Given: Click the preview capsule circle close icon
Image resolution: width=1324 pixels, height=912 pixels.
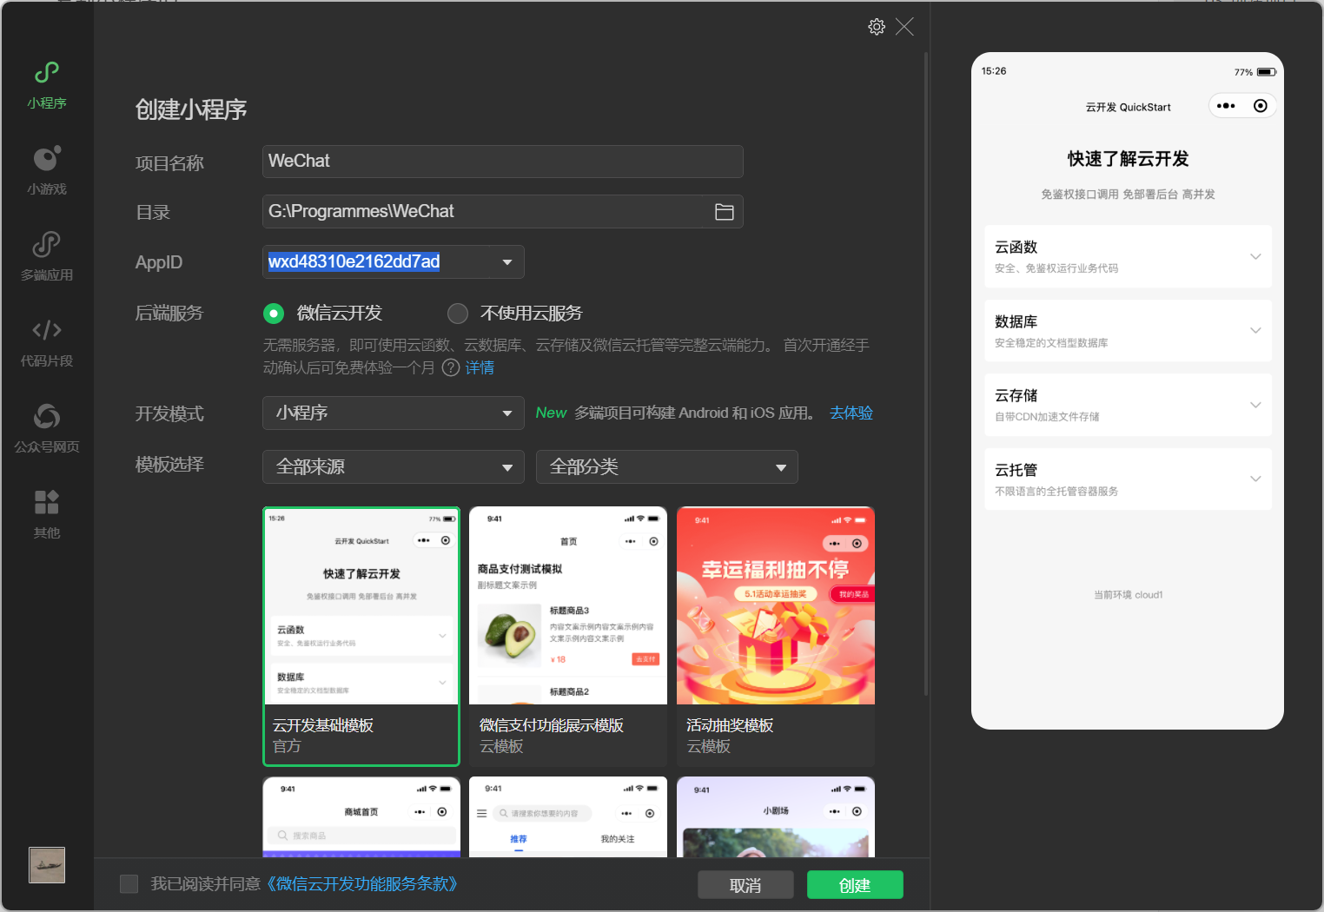Looking at the screenshot, I should pyautogui.click(x=1261, y=106).
